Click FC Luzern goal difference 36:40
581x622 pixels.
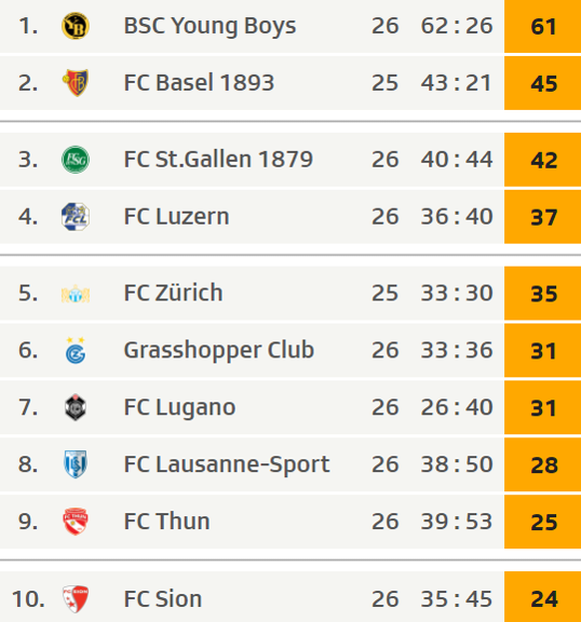(457, 217)
